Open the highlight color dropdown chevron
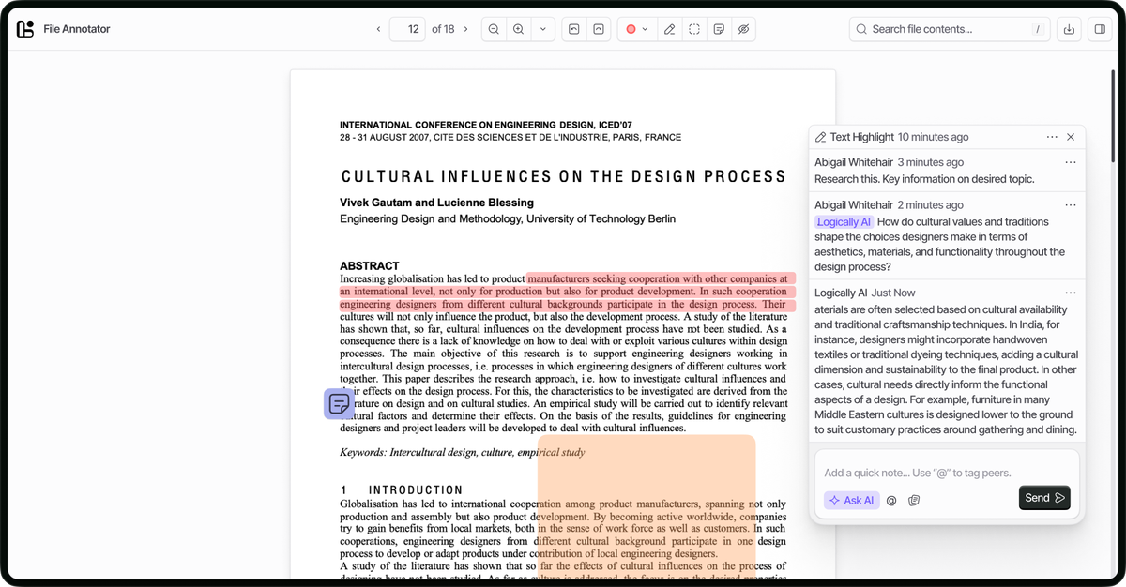The height and width of the screenshot is (587, 1126). point(646,29)
